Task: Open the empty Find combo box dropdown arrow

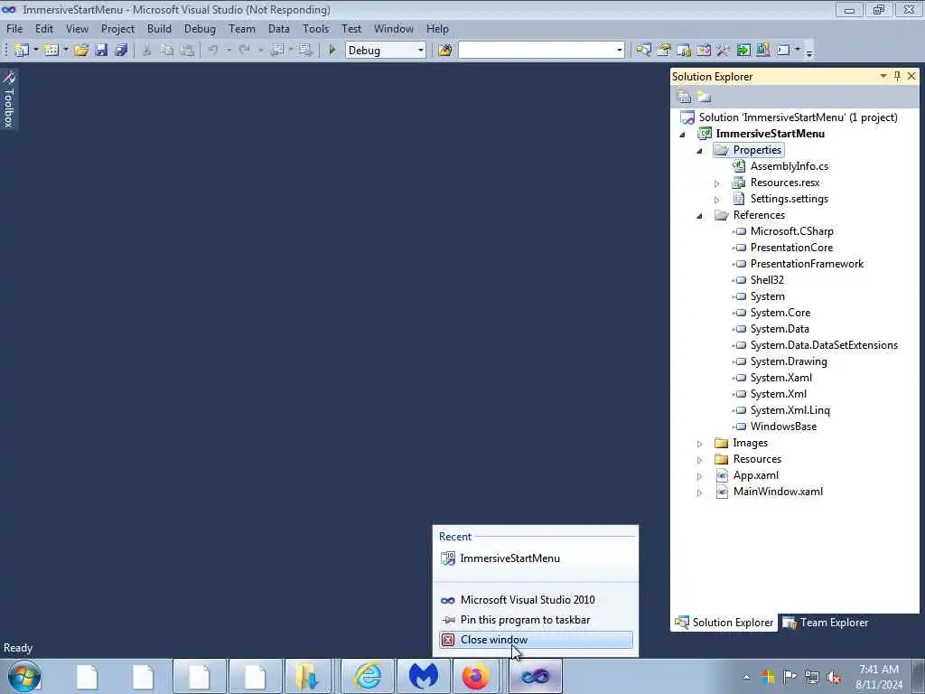Action: (619, 51)
